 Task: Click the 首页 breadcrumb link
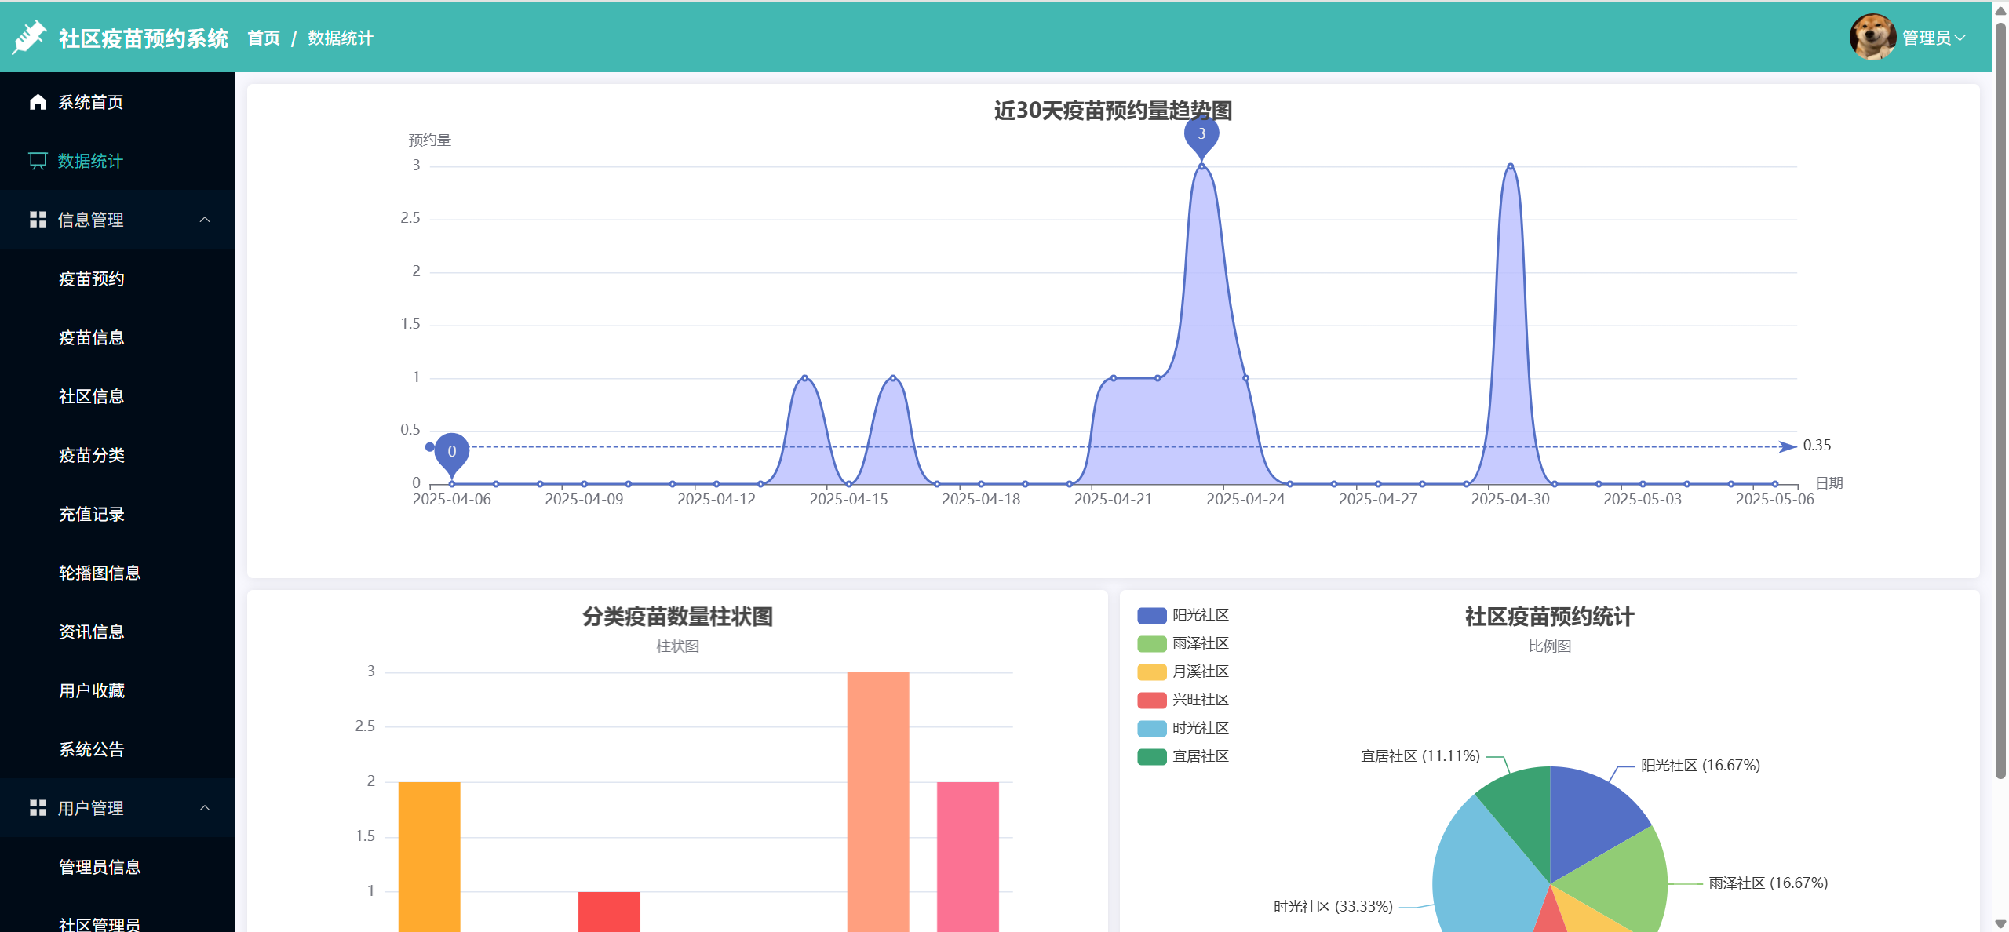[x=264, y=38]
